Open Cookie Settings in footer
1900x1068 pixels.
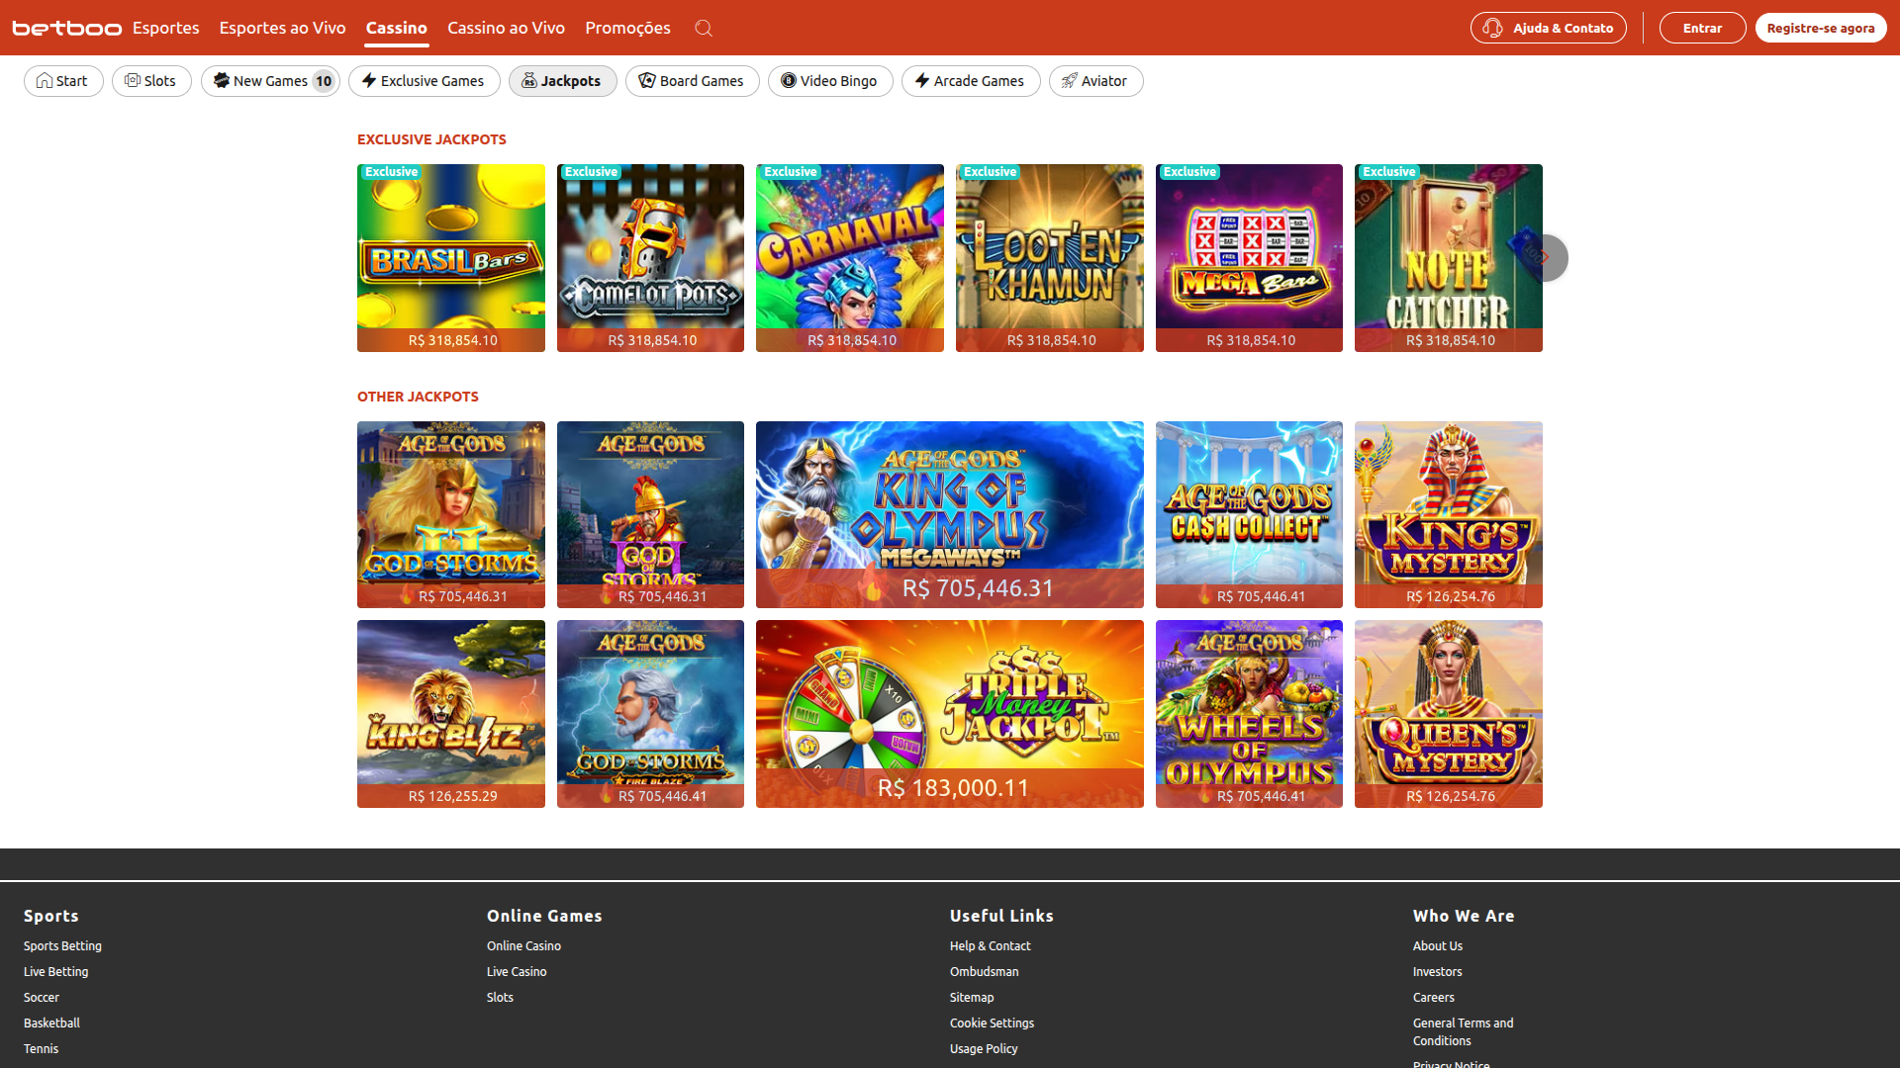992,1023
